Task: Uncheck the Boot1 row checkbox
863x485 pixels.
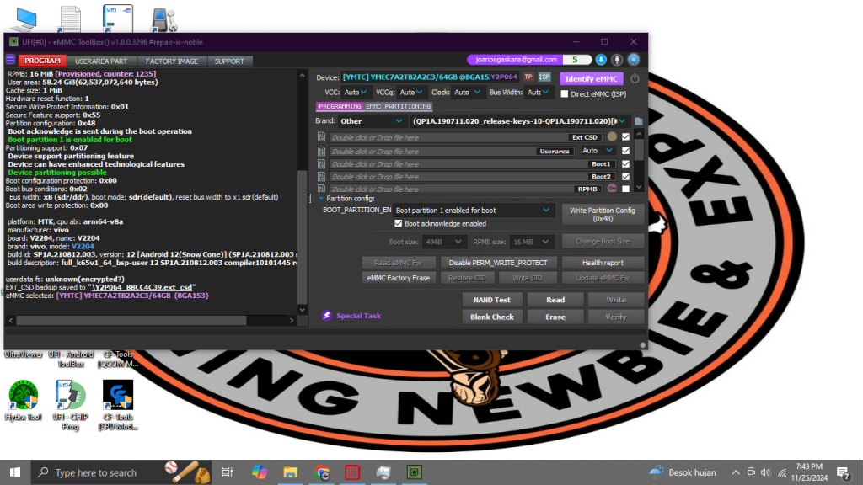Action: click(626, 164)
